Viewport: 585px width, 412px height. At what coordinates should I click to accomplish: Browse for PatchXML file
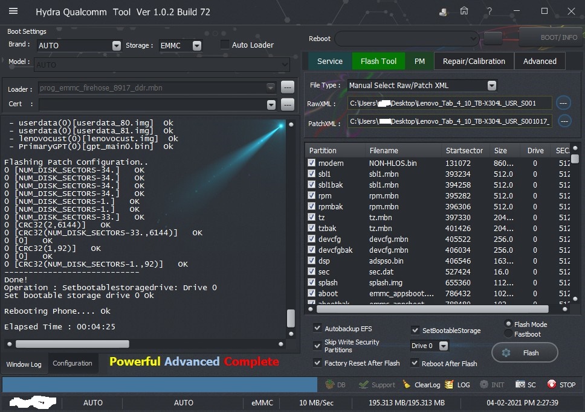tap(564, 121)
